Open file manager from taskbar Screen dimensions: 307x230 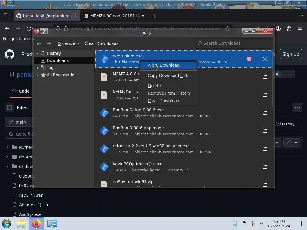tap(21, 223)
